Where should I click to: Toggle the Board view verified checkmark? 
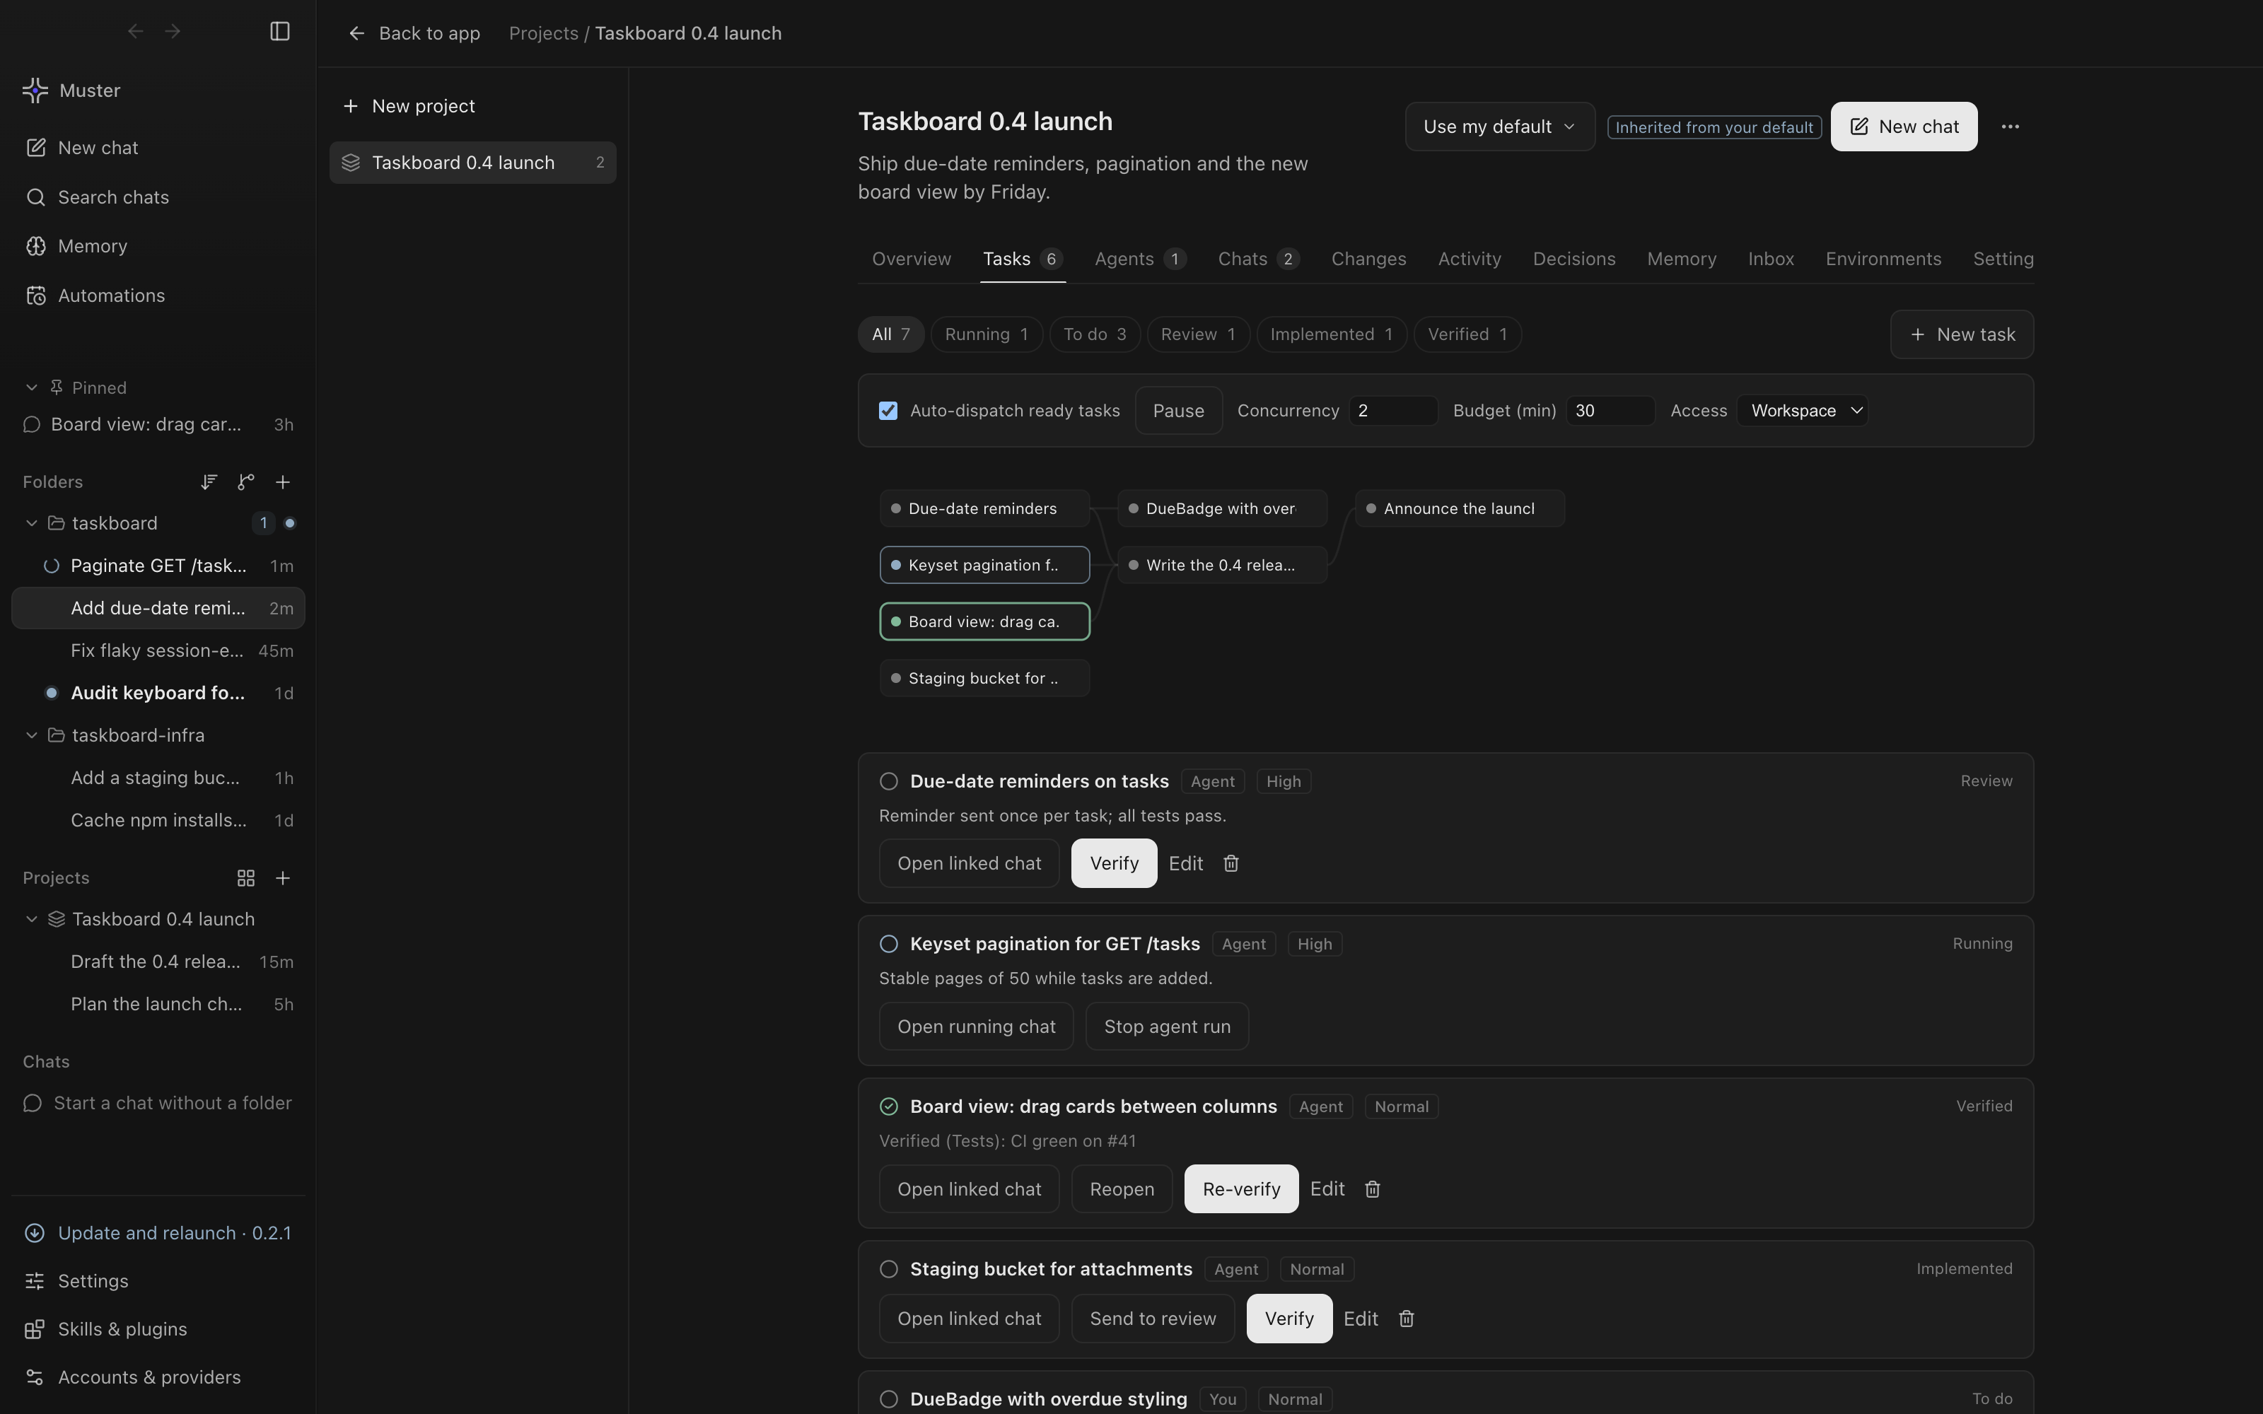888,1106
